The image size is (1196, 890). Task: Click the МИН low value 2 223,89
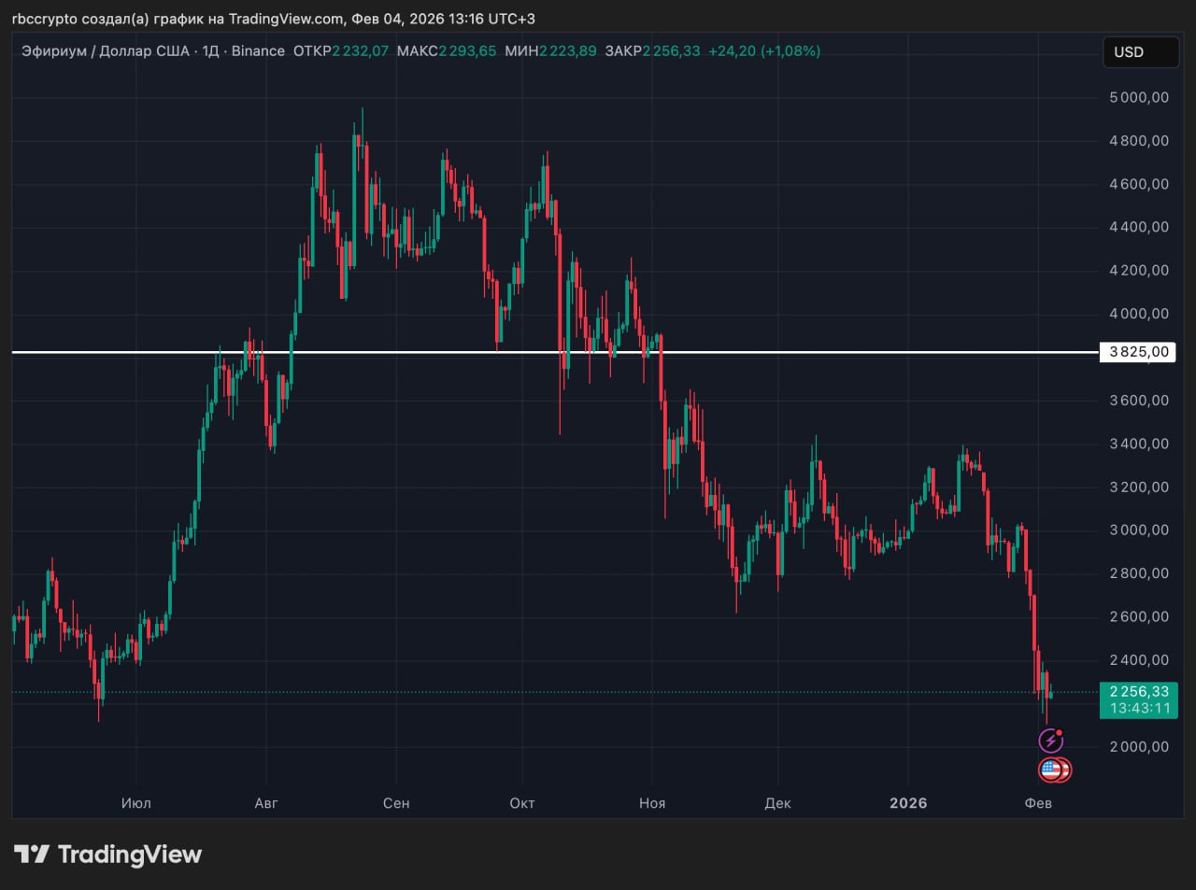pos(567,51)
